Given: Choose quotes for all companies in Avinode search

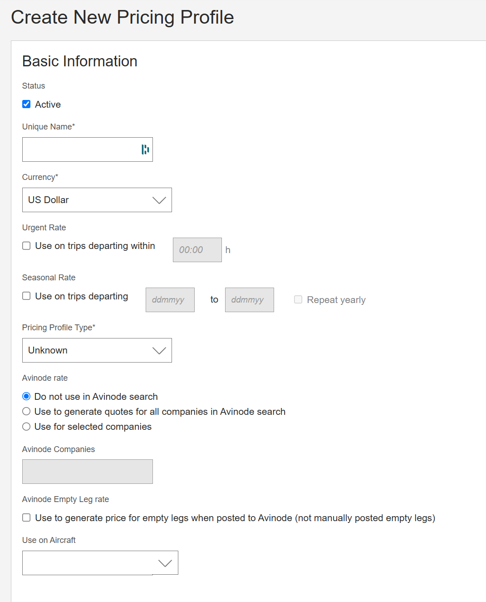Looking at the screenshot, I should tap(26, 411).
